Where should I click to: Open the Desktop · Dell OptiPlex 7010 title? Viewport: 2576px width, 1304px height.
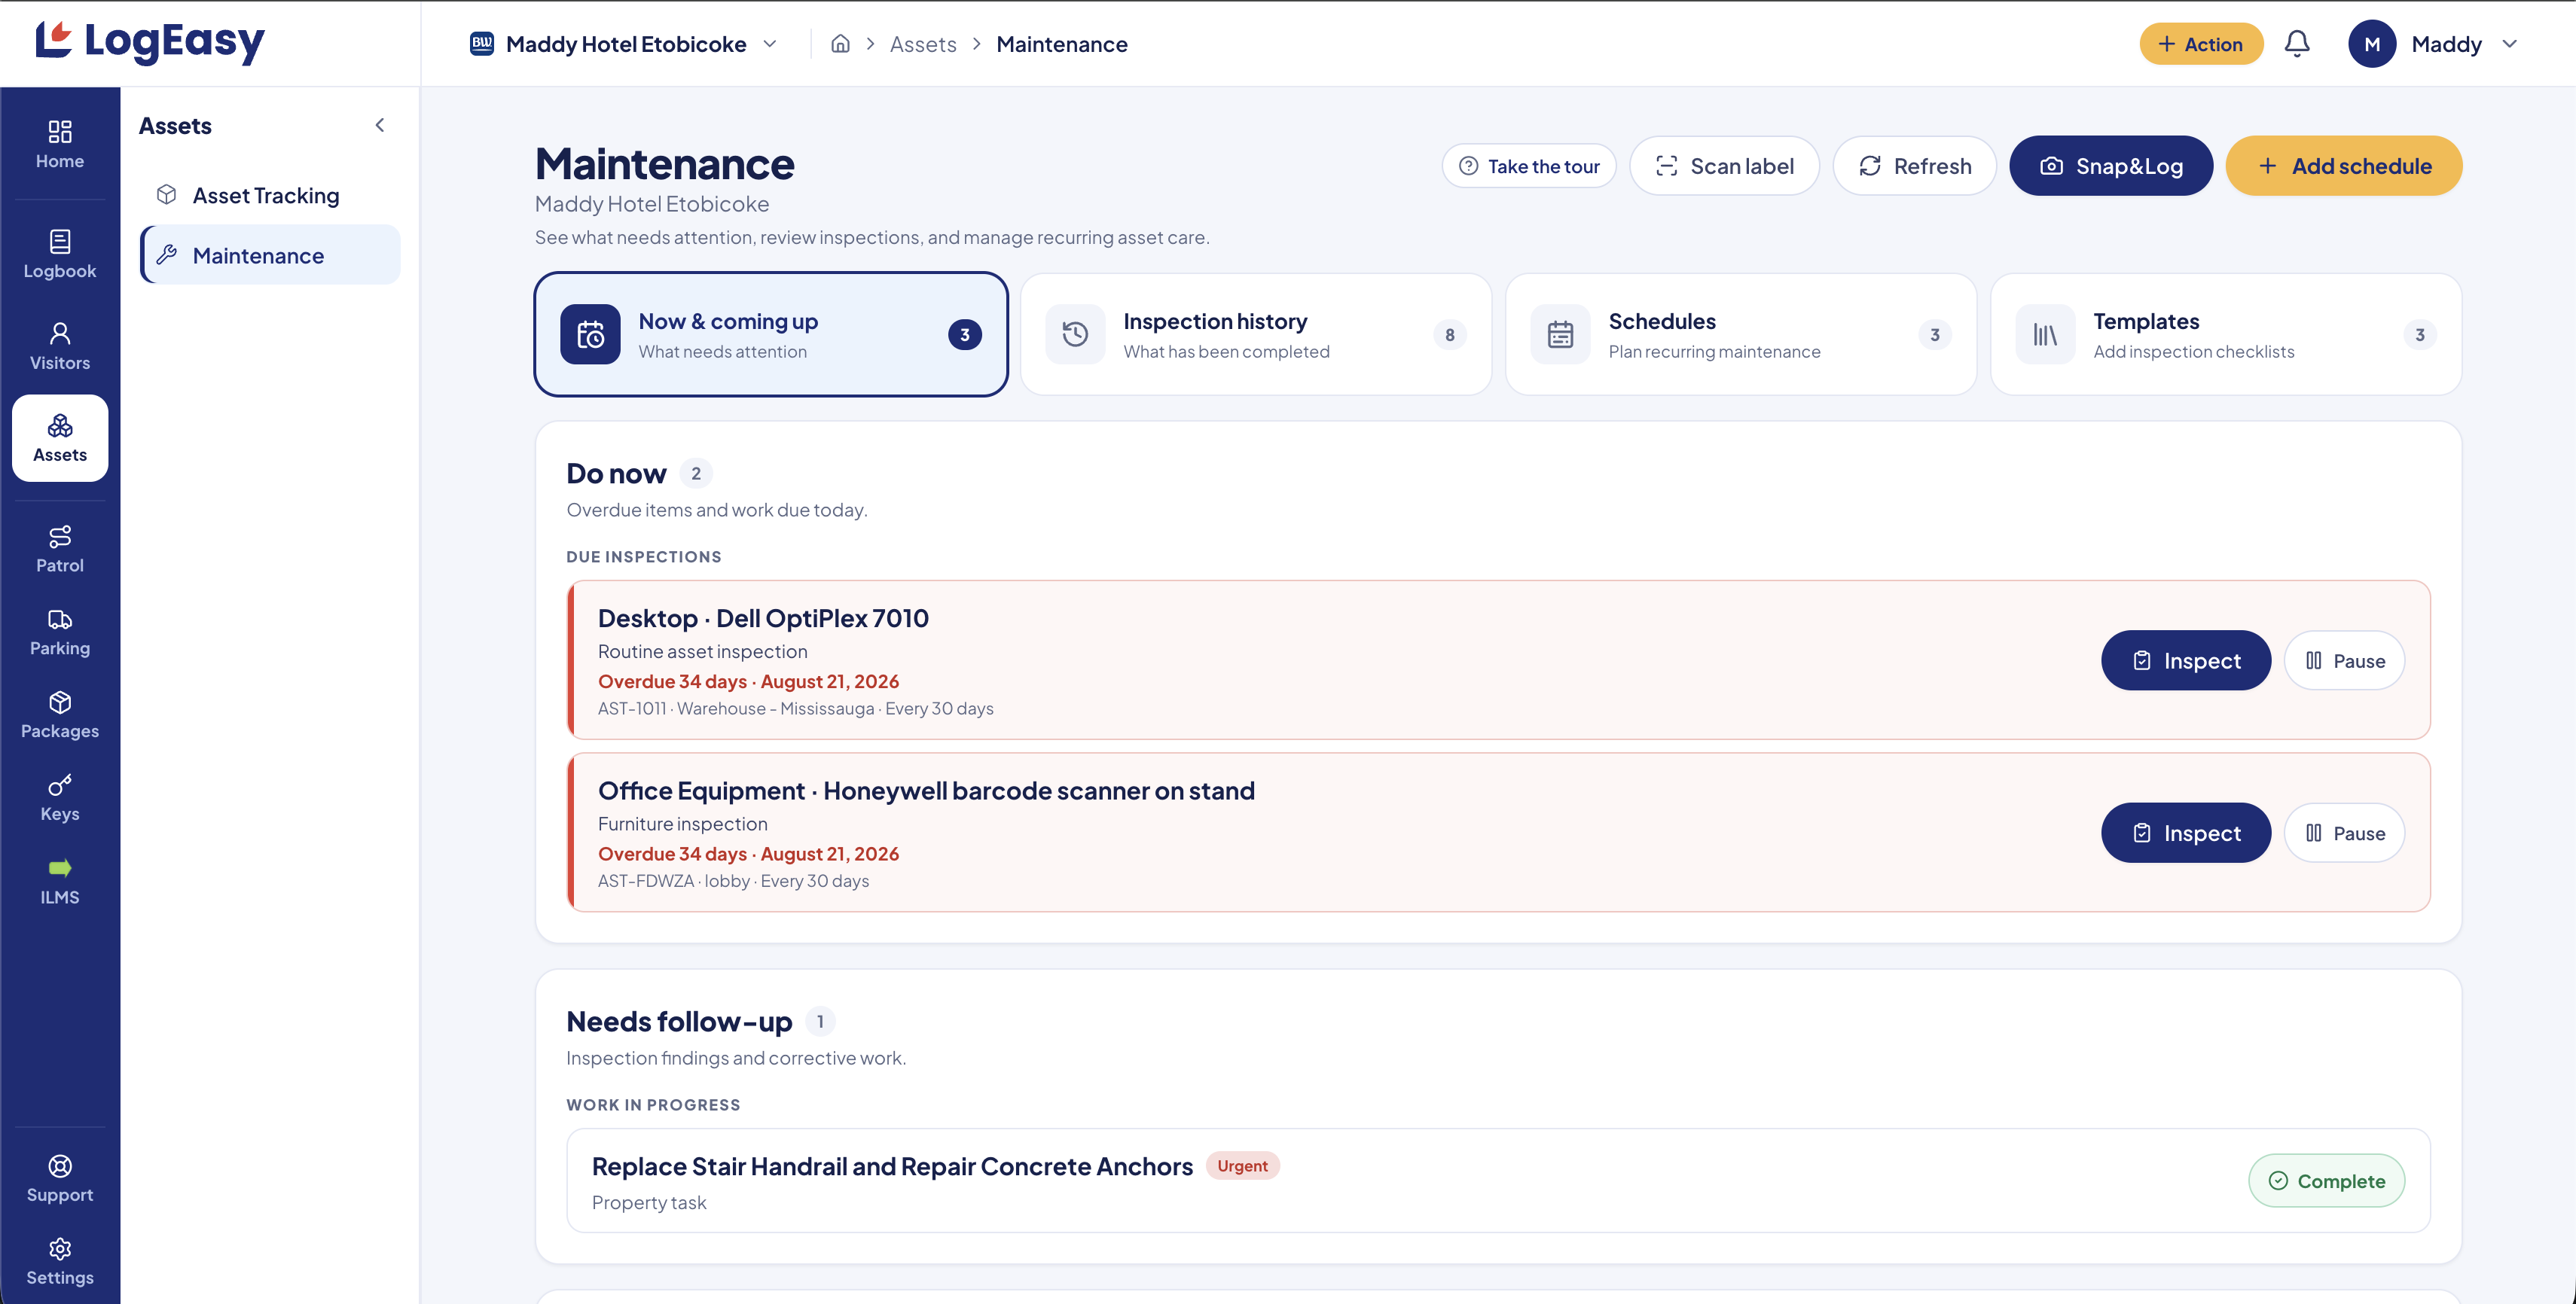coord(763,619)
